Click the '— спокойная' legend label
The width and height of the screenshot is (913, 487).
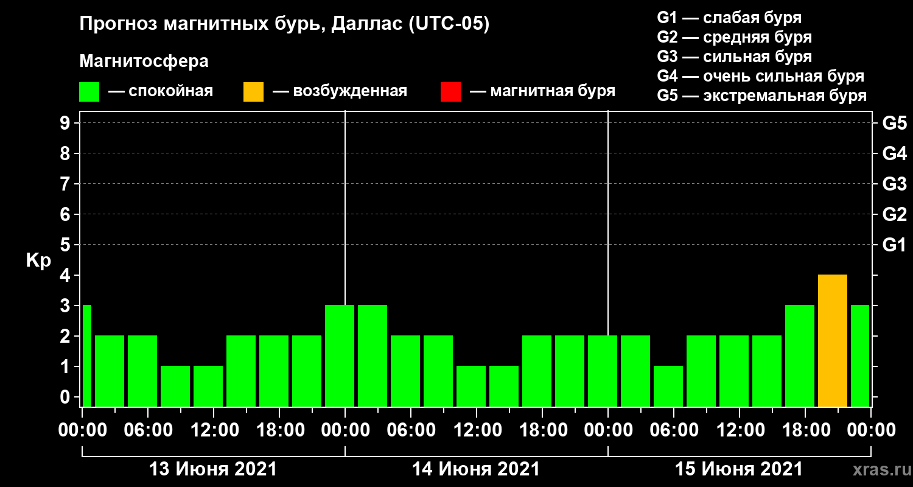point(161,92)
